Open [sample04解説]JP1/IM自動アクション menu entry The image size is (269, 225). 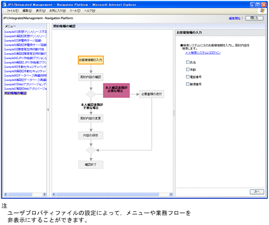pos(25,62)
